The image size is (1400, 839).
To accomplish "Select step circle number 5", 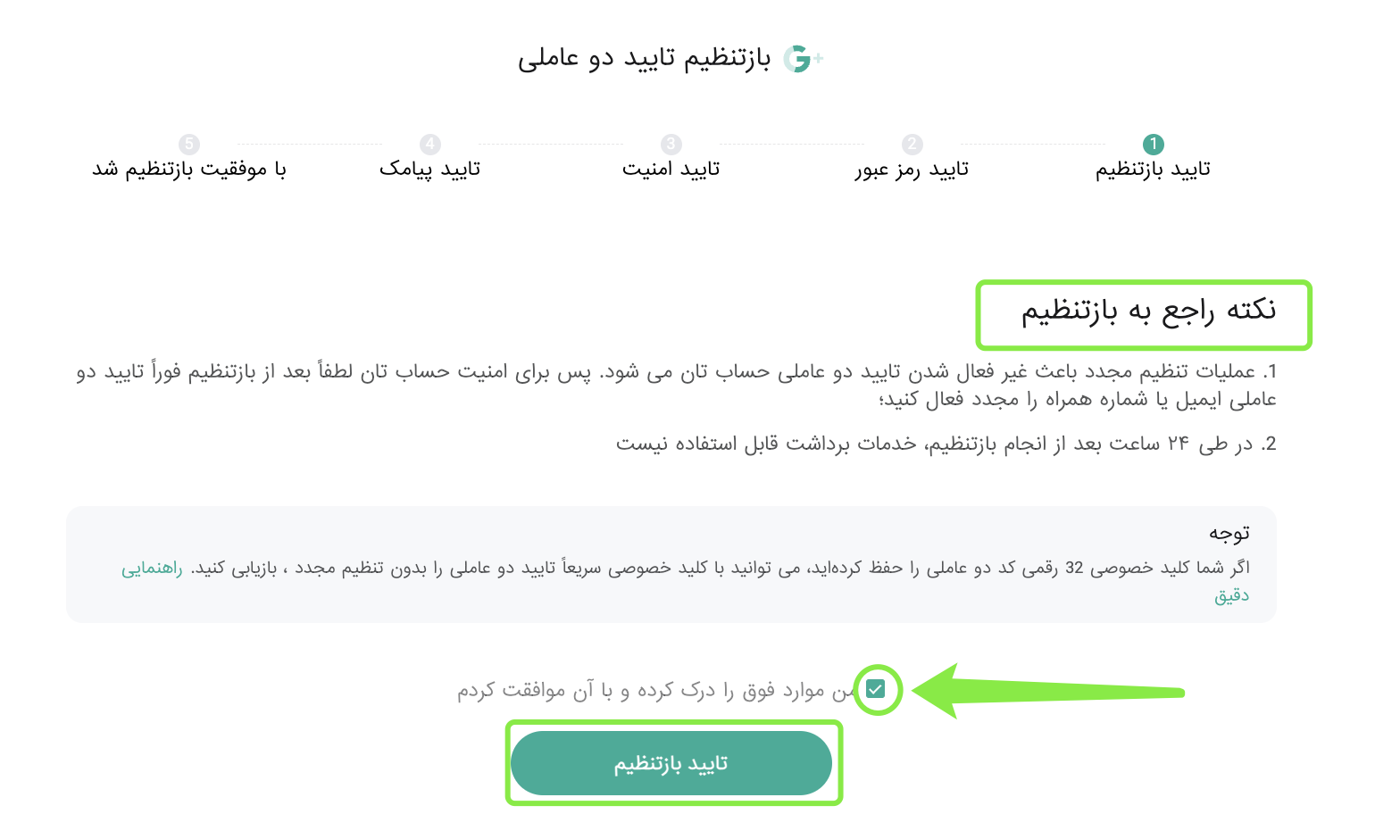I will (x=188, y=144).
